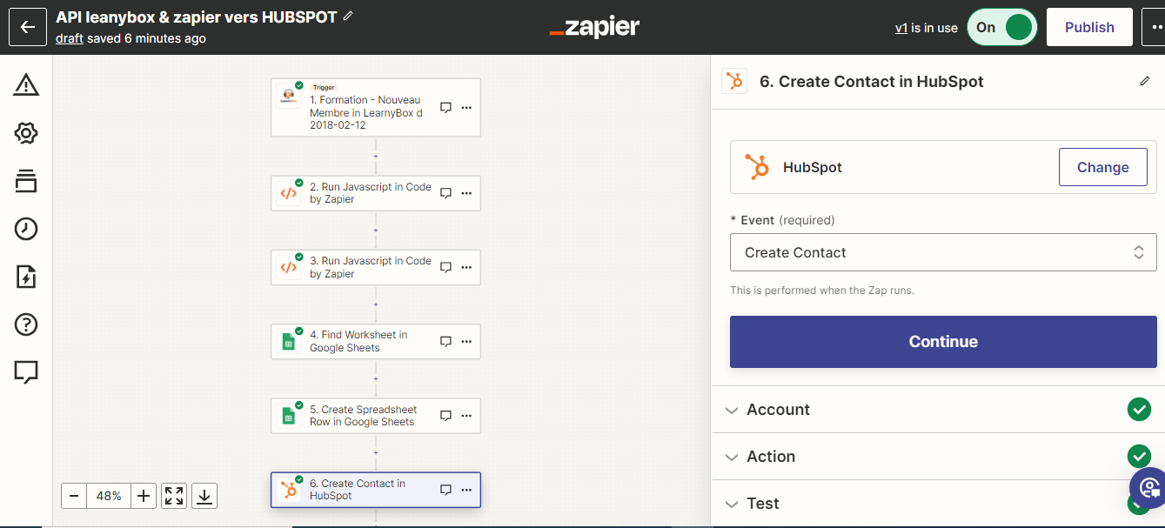The image size is (1165, 528).
Task: Add a step between steps 1 and 2
Action: pyautogui.click(x=376, y=157)
